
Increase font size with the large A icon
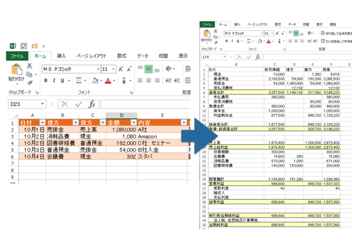pos(121,69)
